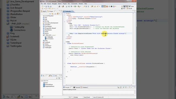The width and height of the screenshot is (176, 99).
Task: Select SQLite in Eclipse project tree
Action: [46, 44]
